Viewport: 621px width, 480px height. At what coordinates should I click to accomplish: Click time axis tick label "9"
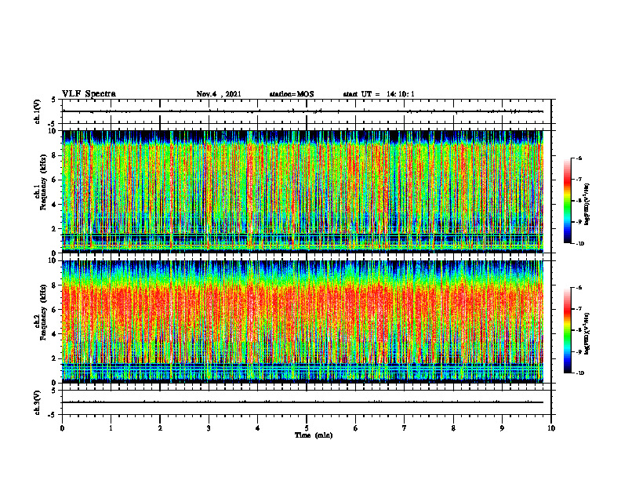[x=502, y=428]
